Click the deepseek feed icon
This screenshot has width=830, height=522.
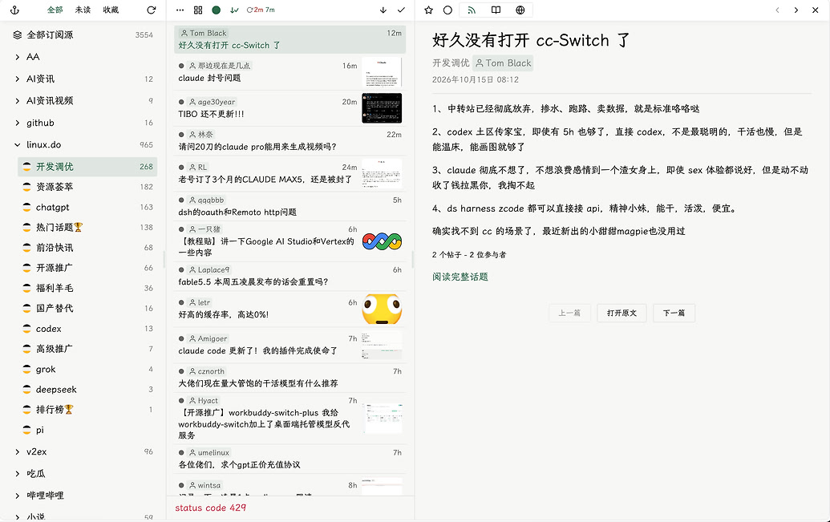pyautogui.click(x=26, y=389)
